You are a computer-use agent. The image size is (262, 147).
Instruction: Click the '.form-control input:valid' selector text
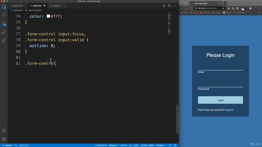coord(54,40)
